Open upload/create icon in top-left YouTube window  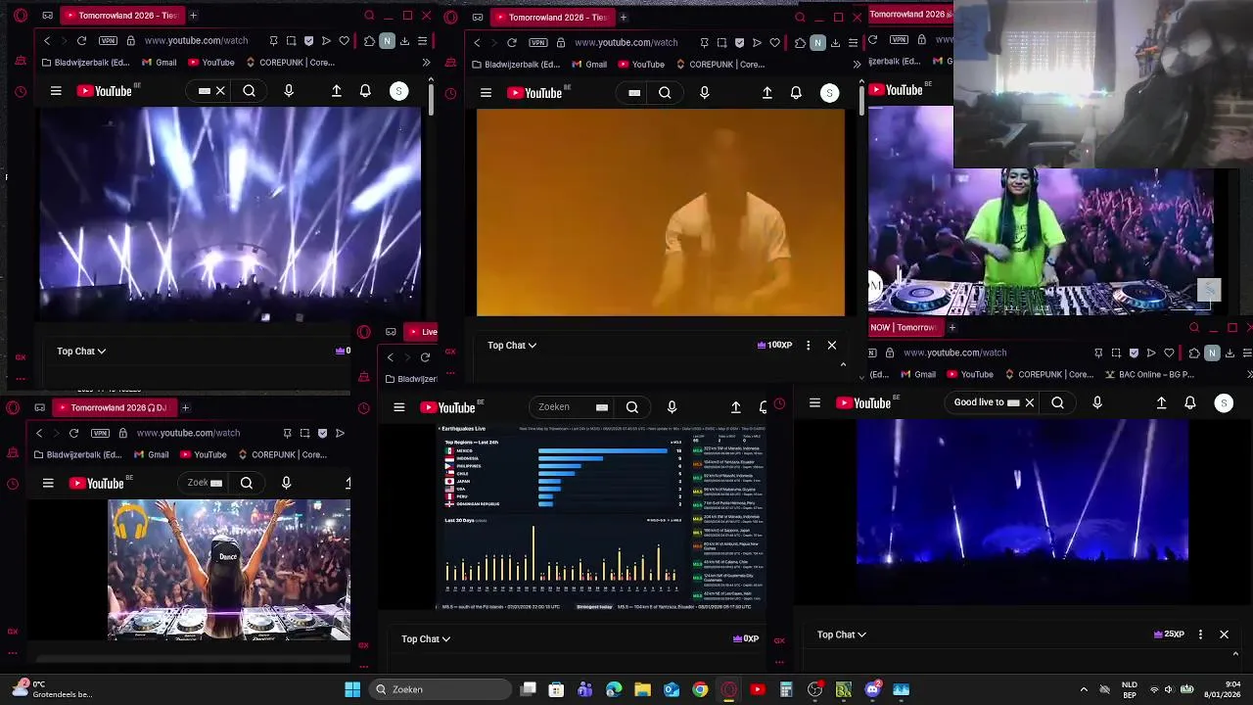click(x=337, y=91)
